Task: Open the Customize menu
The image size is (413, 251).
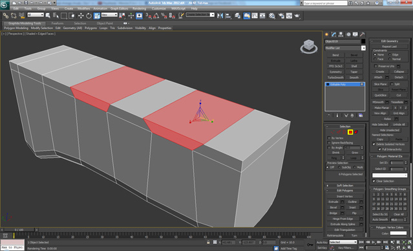Action: [x=159, y=8]
